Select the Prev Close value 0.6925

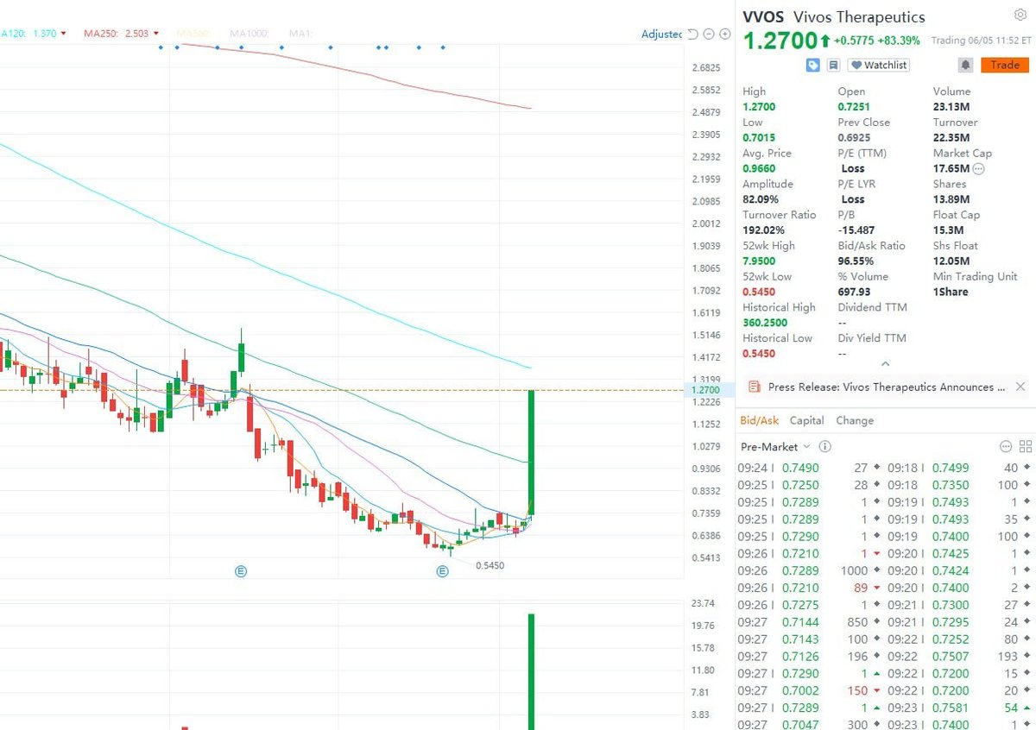[854, 137]
